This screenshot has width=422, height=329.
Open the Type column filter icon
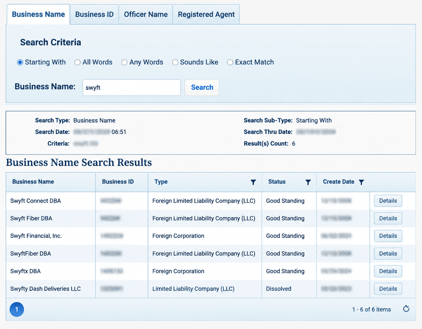253,182
